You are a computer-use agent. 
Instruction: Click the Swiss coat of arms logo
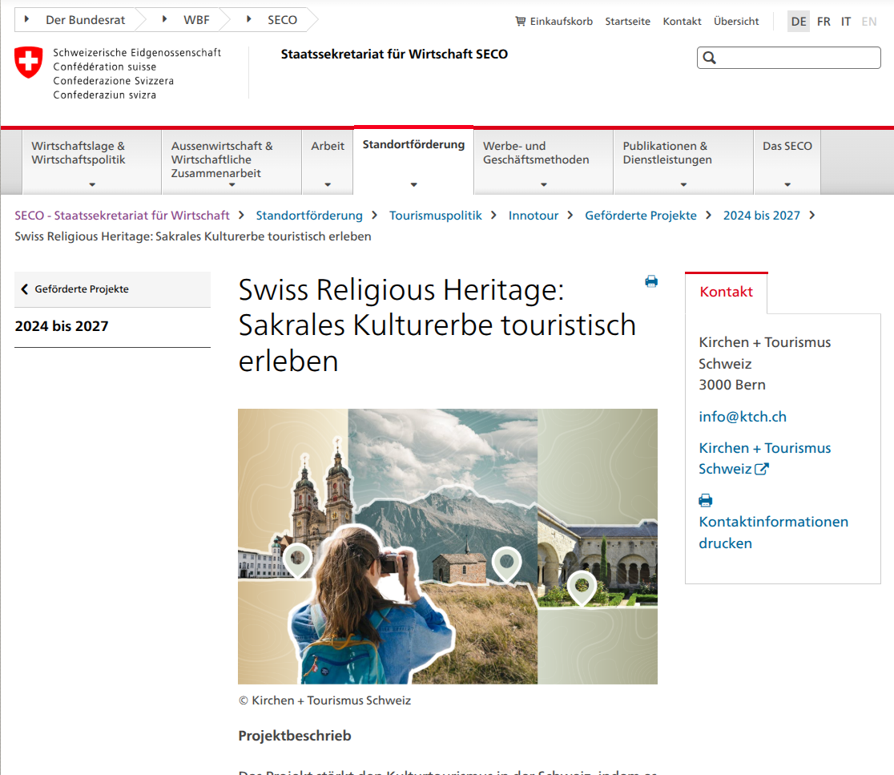coord(29,63)
